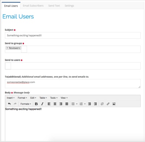Image resolution: width=145 pixels, height=142 pixels.
Task: Insert a bullet list
Action: pos(73,104)
